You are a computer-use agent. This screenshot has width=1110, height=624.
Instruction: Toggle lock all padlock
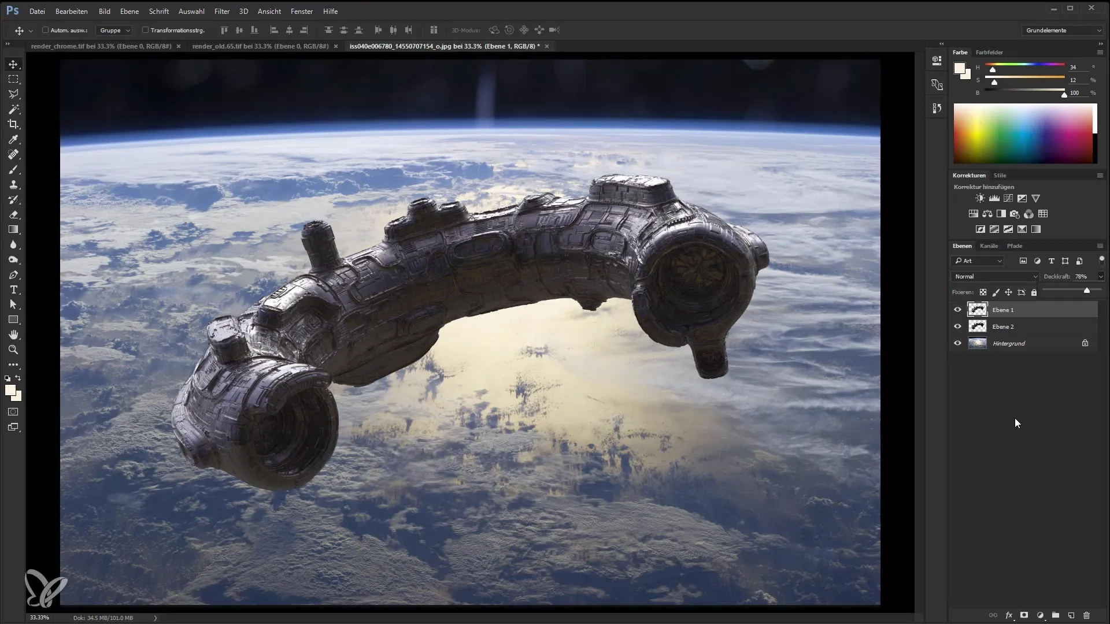(x=1034, y=292)
